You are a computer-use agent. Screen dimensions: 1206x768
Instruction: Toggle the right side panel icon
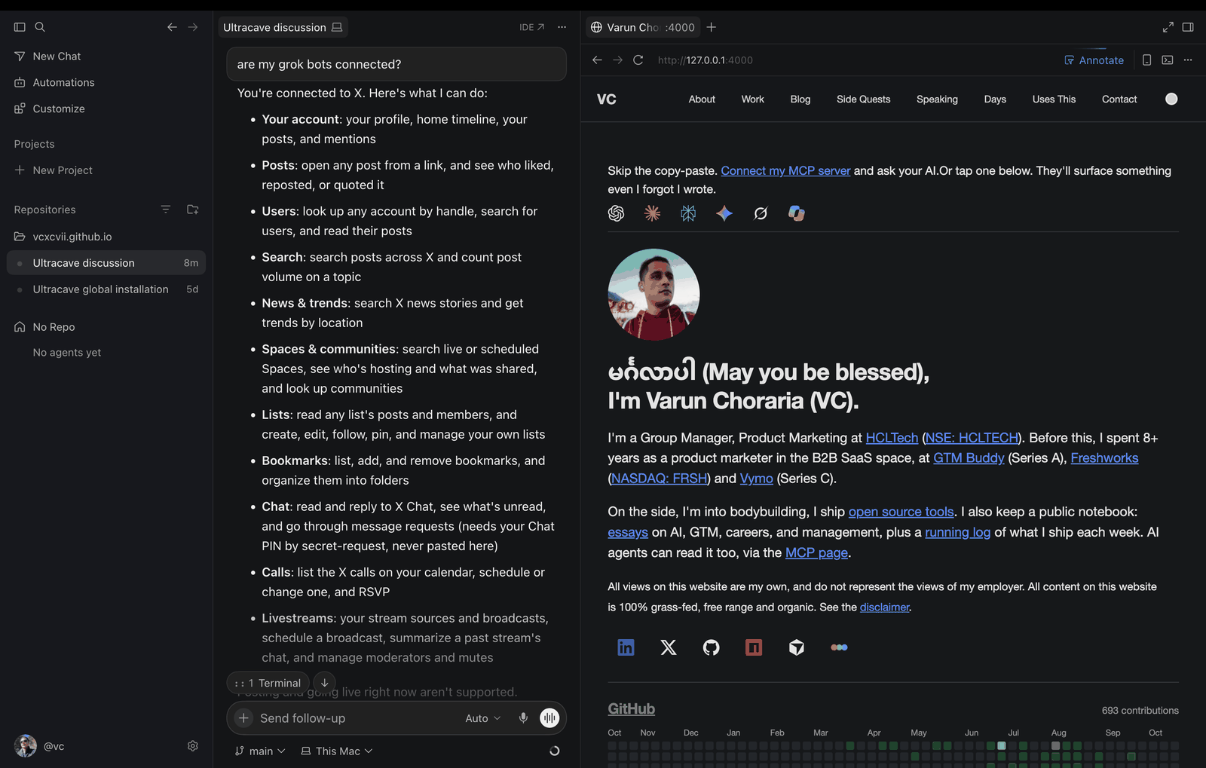coord(1188,27)
